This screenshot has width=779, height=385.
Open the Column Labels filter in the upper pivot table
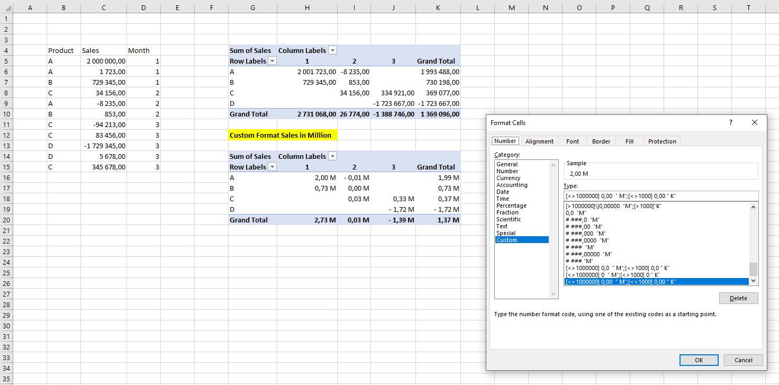332,50
